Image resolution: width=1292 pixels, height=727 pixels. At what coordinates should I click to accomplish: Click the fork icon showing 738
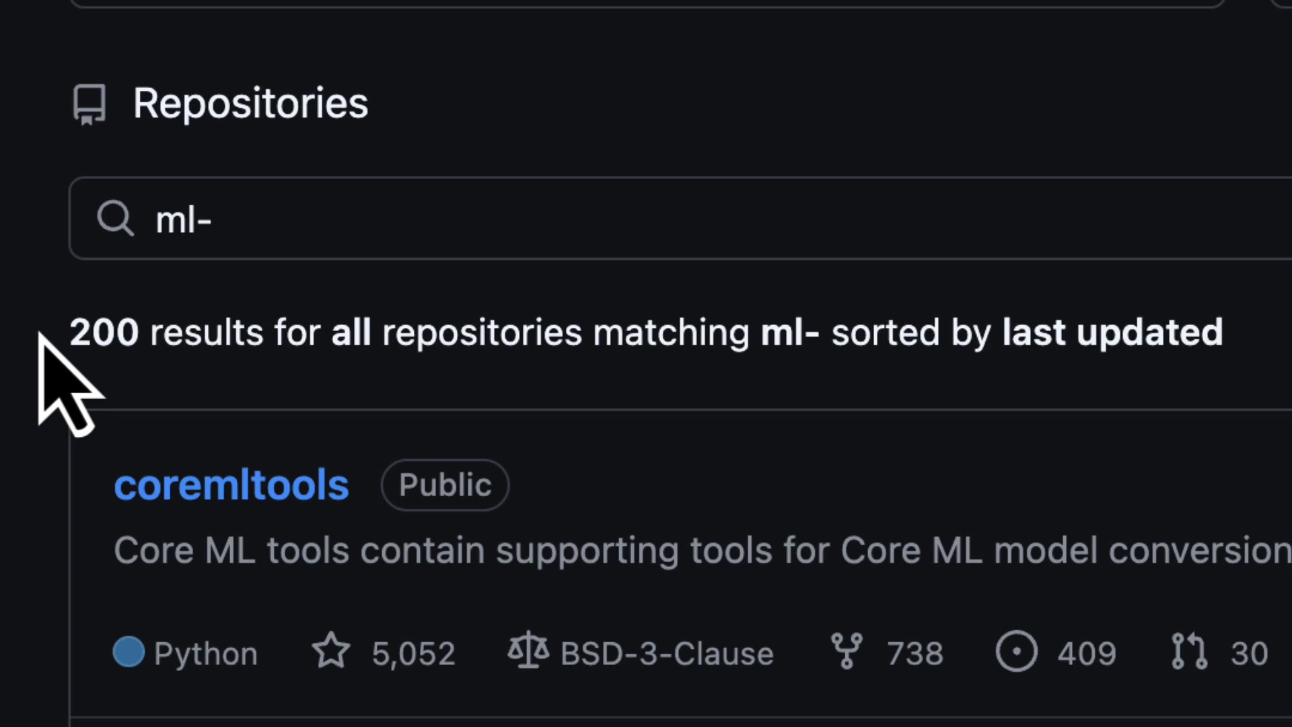pyautogui.click(x=847, y=651)
